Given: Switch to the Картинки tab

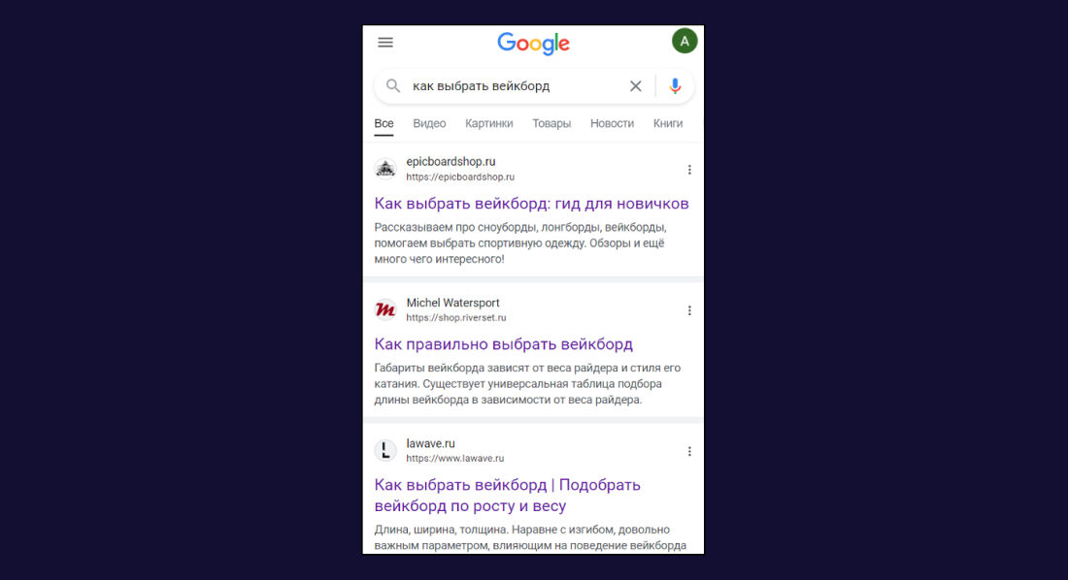Looking at the screenshot, I should pos(489,123).
